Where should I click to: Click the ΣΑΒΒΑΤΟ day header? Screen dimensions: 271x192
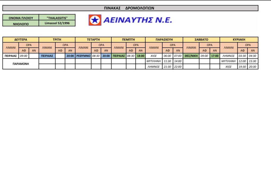click(201, 40)
